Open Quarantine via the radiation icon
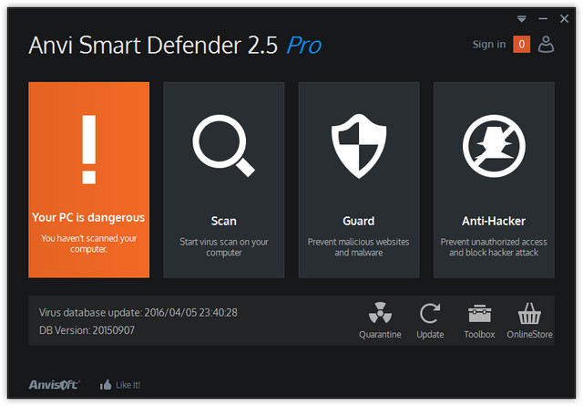This screenshot has height=406, width=583. pos(379,315)
